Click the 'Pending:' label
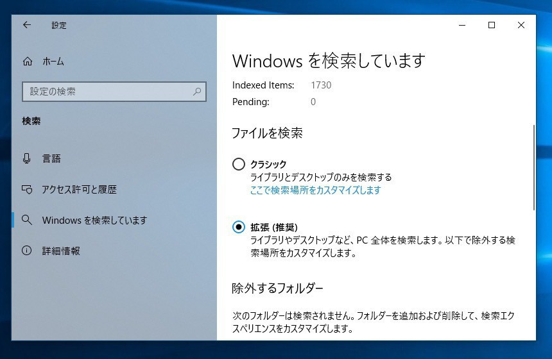Viewport: 552px width, 359px height. [x=251, y=102]
